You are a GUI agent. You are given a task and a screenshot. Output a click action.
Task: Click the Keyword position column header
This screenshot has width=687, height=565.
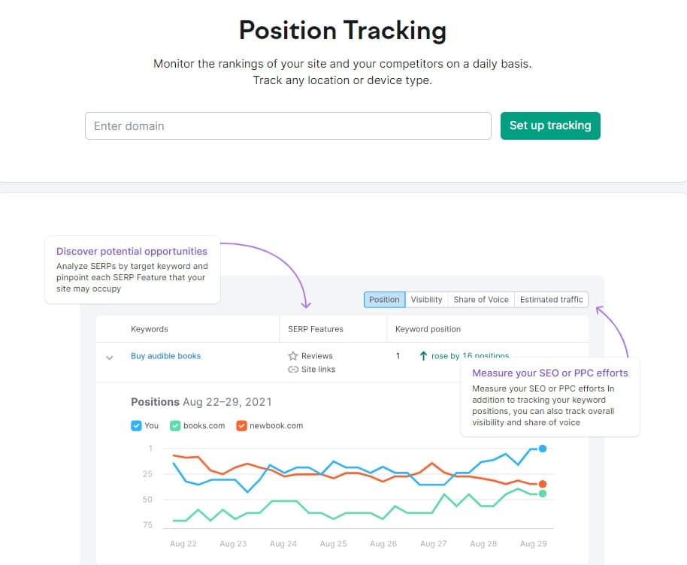click(428, 329)
